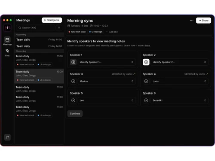
Task: Play the Speaker 6 audio snippet
Action: (x=146, y=100)
